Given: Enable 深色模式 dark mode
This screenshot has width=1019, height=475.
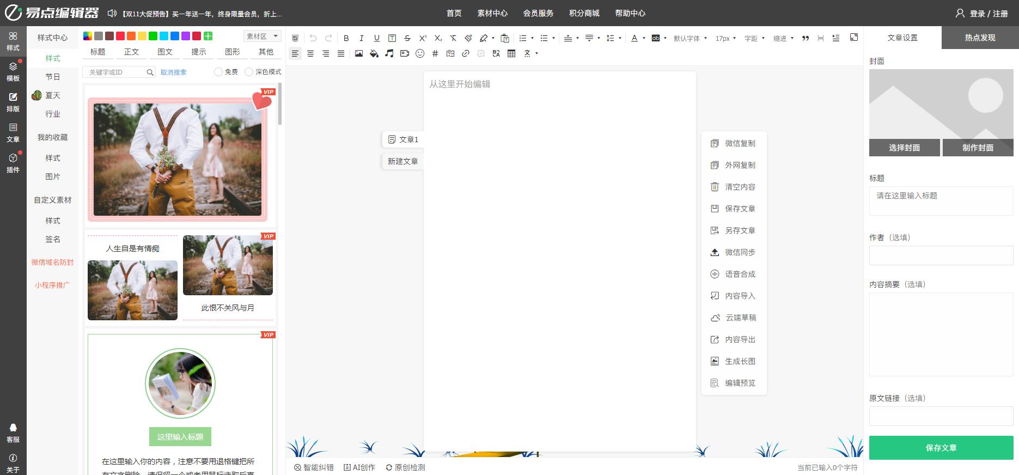Looking at the screenshot, I should click(x=249, y=71).
